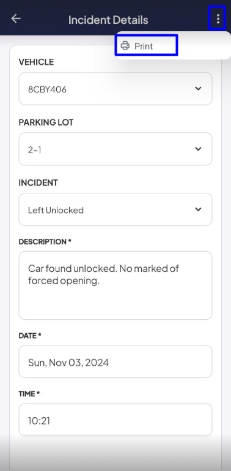Open the 2-1 parking lot selector
Image resolution: width=231 pixels, height=471 pixels.
click(116, 149)
